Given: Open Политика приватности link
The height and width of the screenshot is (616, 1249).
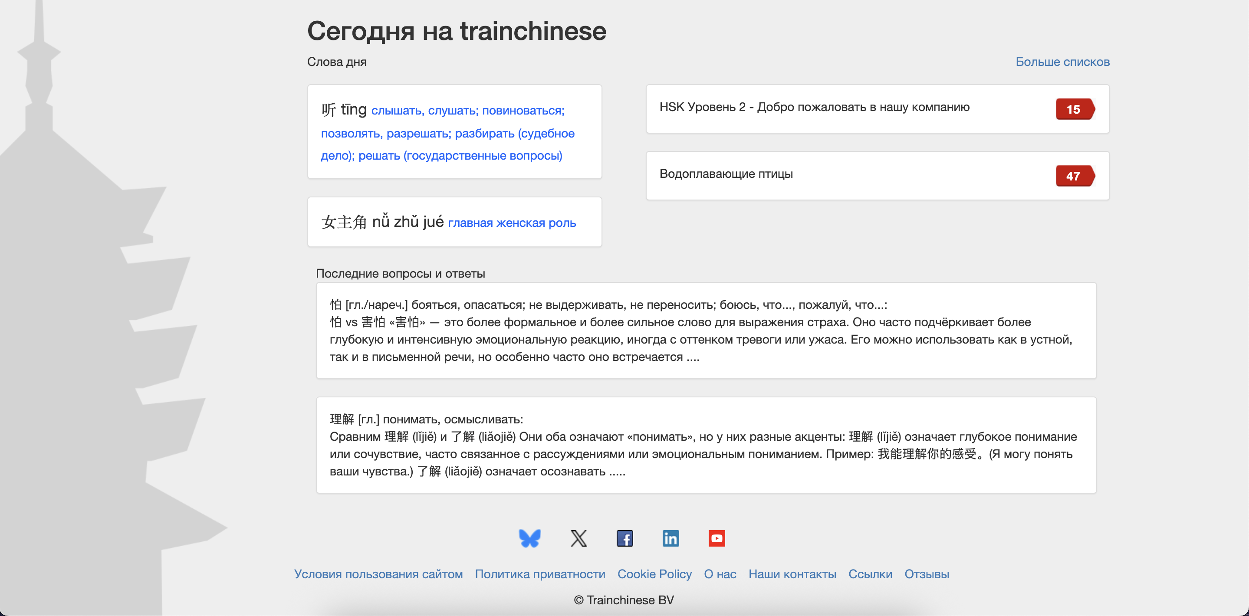Looking at the screenshot, I should 539,574.
